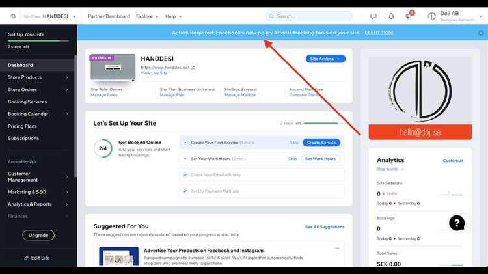
Task: Expand Finances submenu chevron
Action: click(66, 216)
